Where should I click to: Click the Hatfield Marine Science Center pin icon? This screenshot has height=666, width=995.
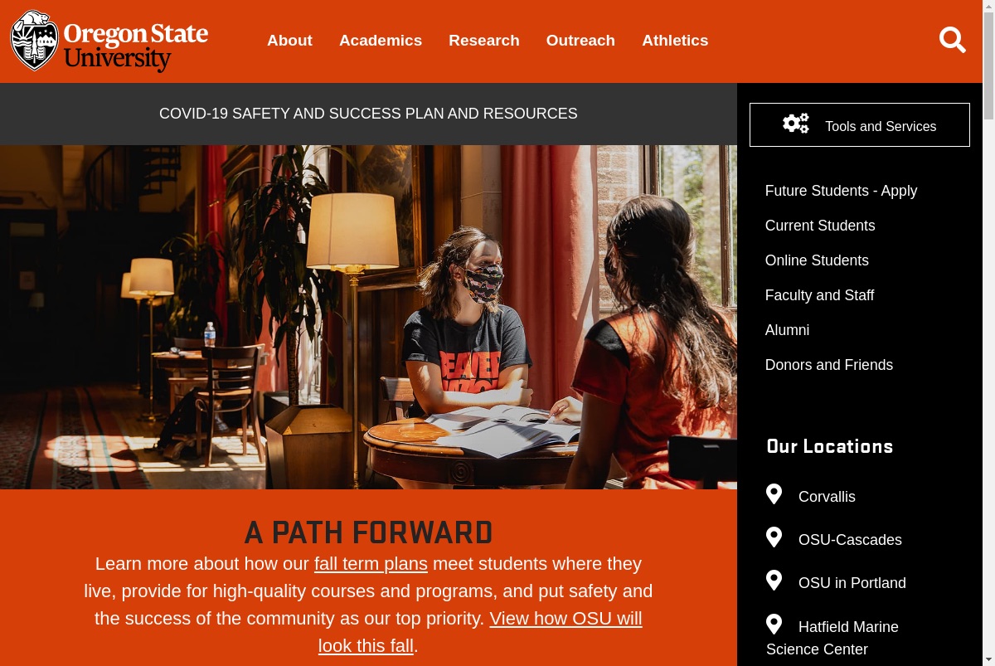[x=774, y=625]
